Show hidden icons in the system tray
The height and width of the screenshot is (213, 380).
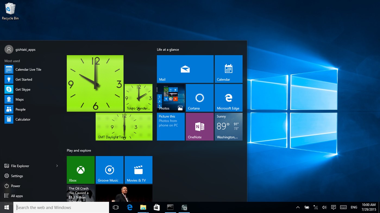click(x=298, y=207)
